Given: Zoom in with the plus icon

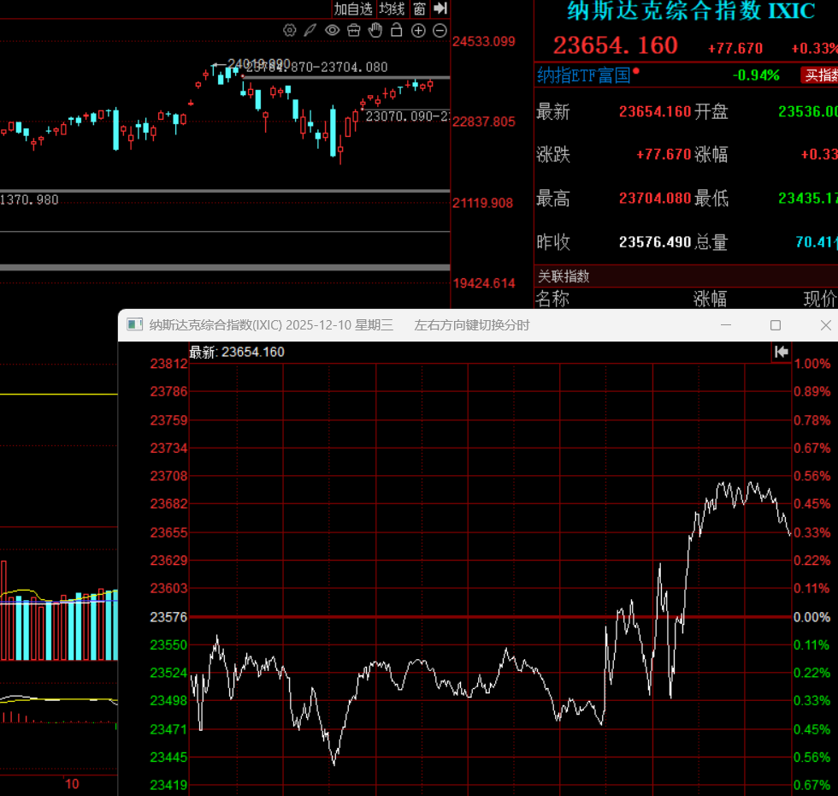Looking at the screenshot, I should coord(418,31).
